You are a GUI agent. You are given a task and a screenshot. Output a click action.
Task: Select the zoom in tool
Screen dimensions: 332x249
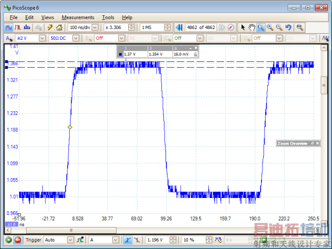tap(270, 27)
